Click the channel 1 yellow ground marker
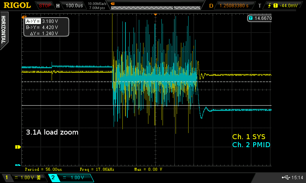This screenshot has width=306, height=183. point(18,147)
